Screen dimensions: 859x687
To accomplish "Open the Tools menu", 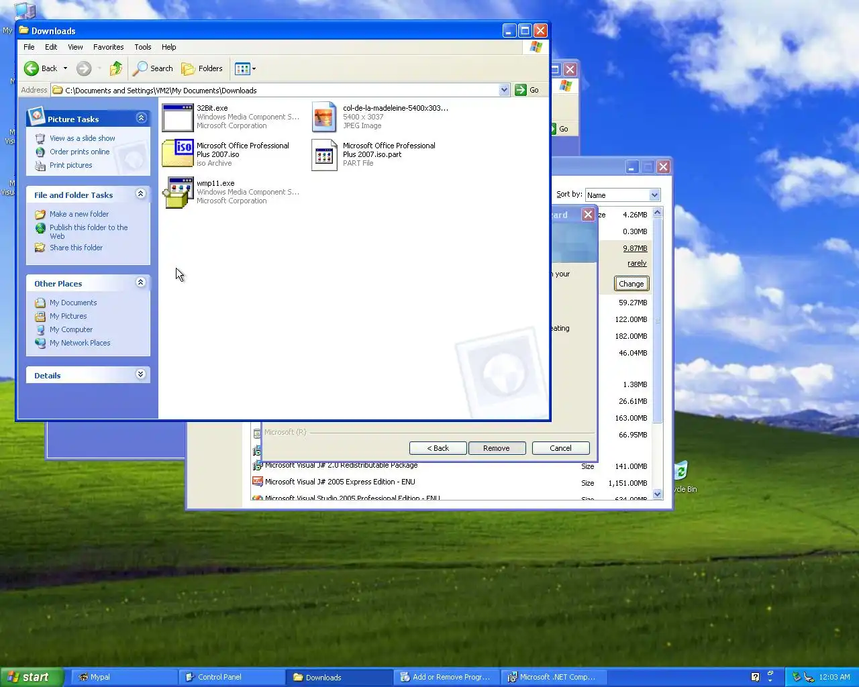I will coord(142,47).
